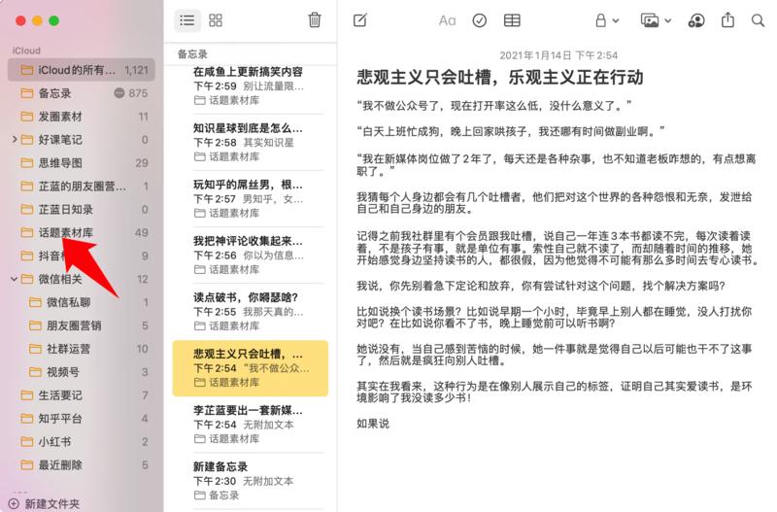Viewport: 777px width, 512px height.
Task: Open the 生活要记 folder
Action: tap(82, 395)
